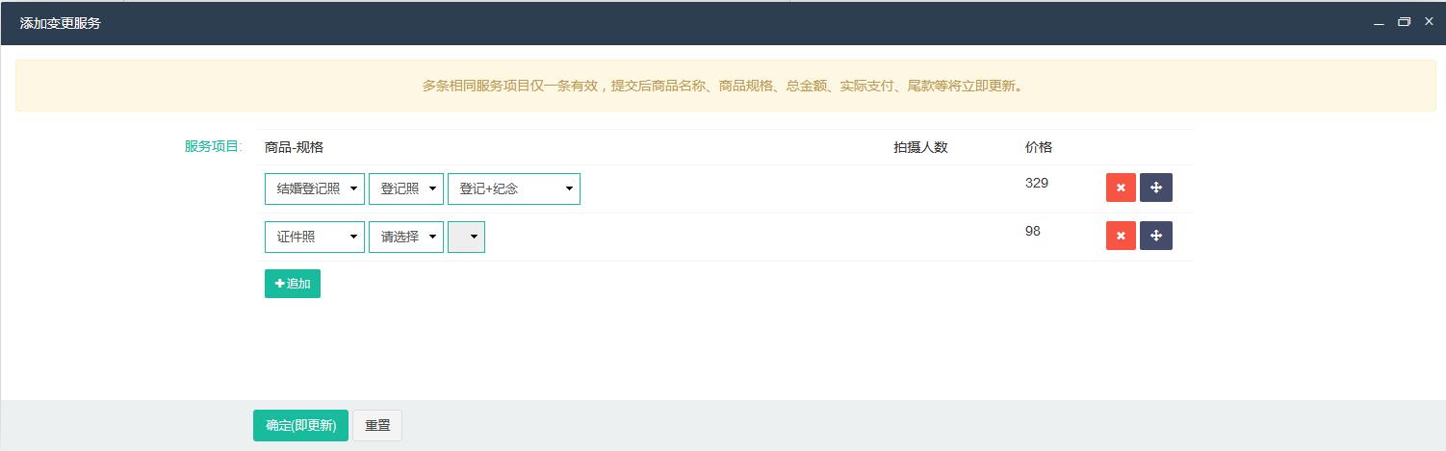Click the yellow notice banner text

(x=723, y=86)
